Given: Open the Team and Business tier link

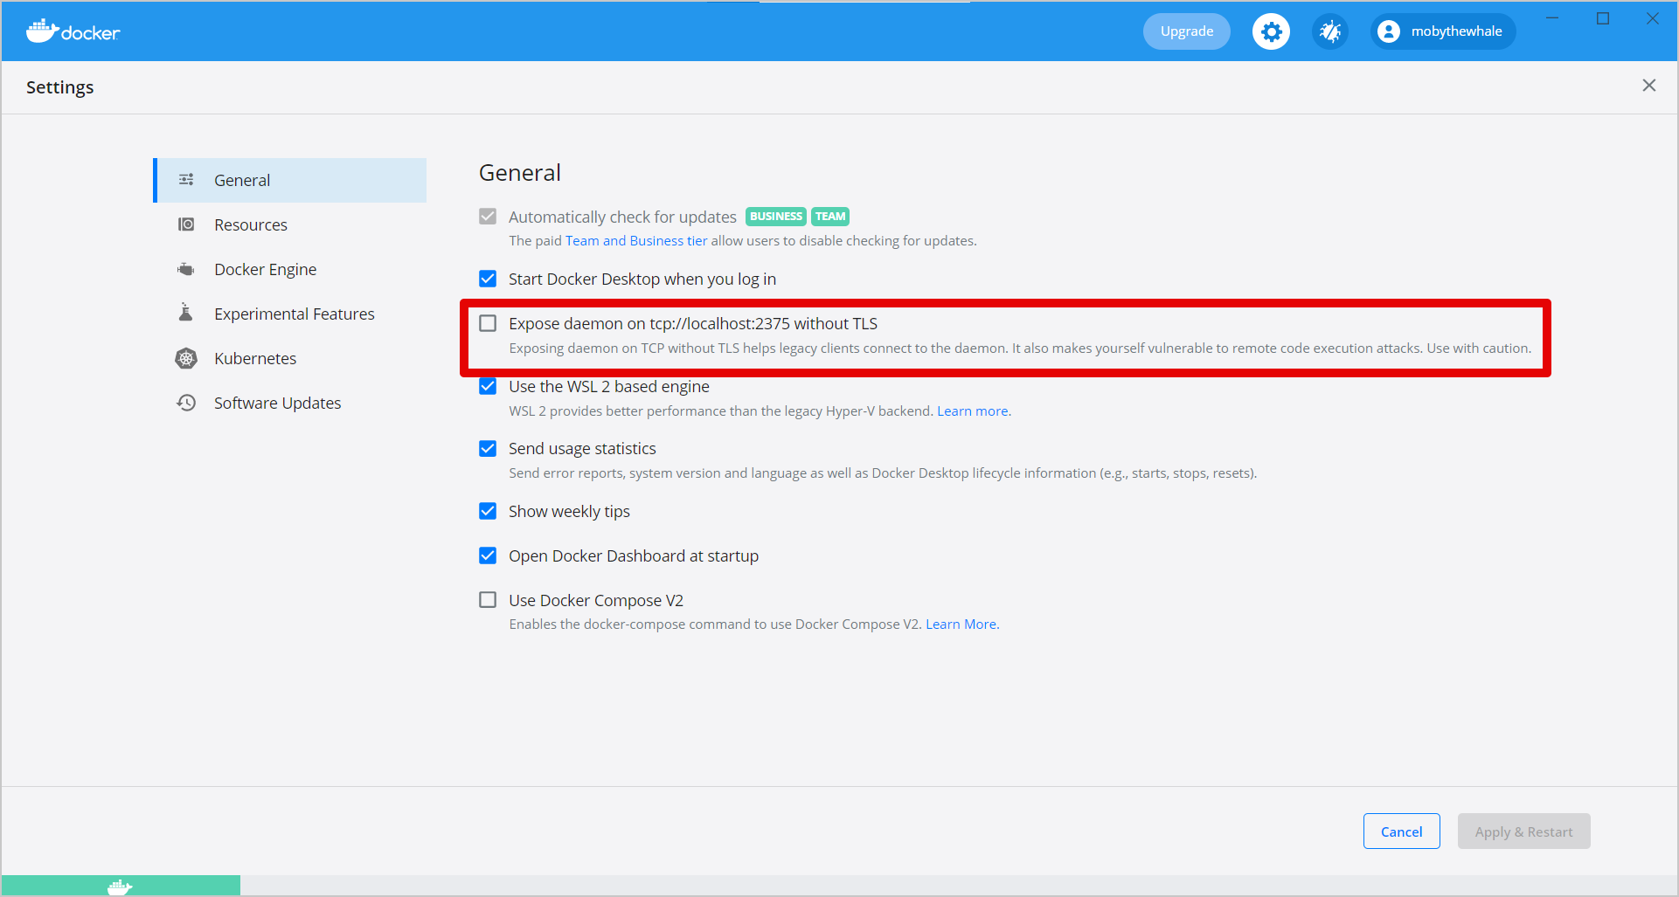Looking at the screenshot, I should point(635,240).
